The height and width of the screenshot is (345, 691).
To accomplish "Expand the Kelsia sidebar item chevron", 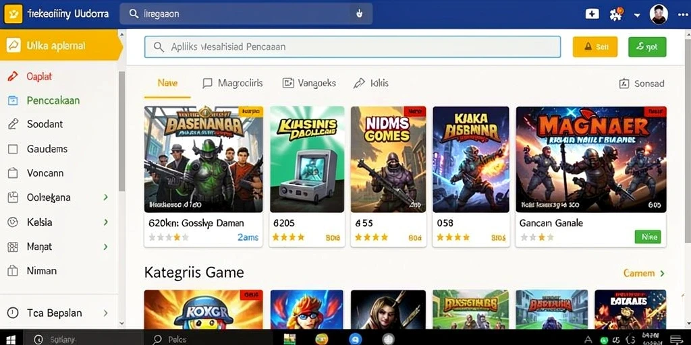I will 106,222.
